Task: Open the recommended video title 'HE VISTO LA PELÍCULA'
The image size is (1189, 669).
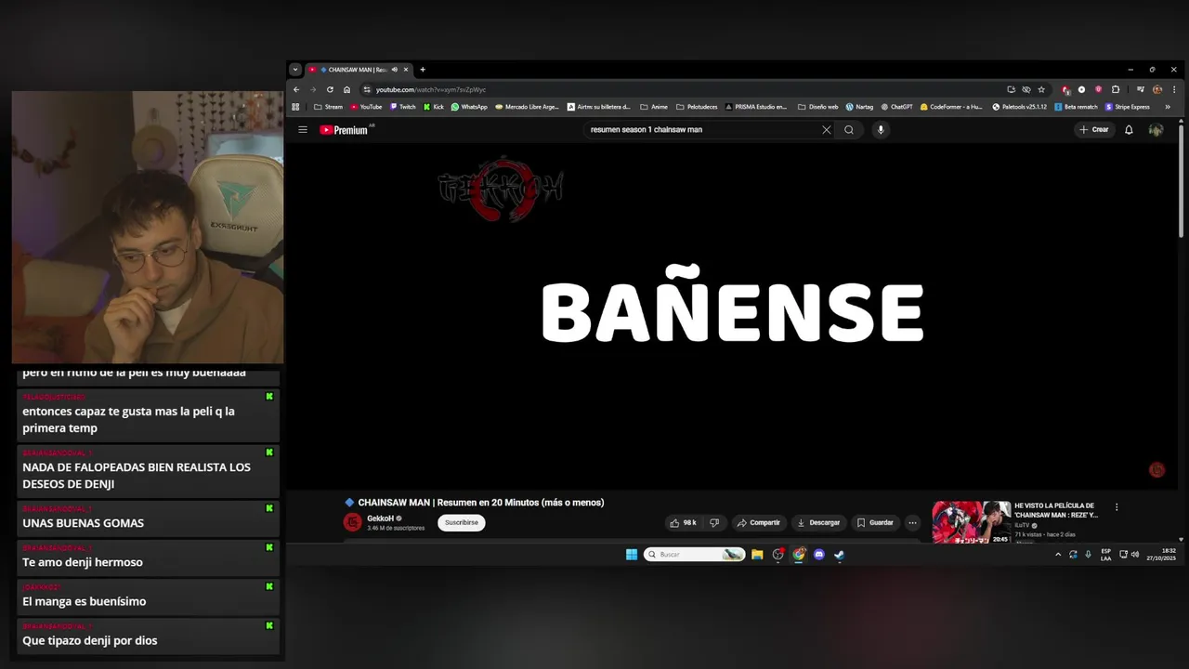Action: (1055, 510)
